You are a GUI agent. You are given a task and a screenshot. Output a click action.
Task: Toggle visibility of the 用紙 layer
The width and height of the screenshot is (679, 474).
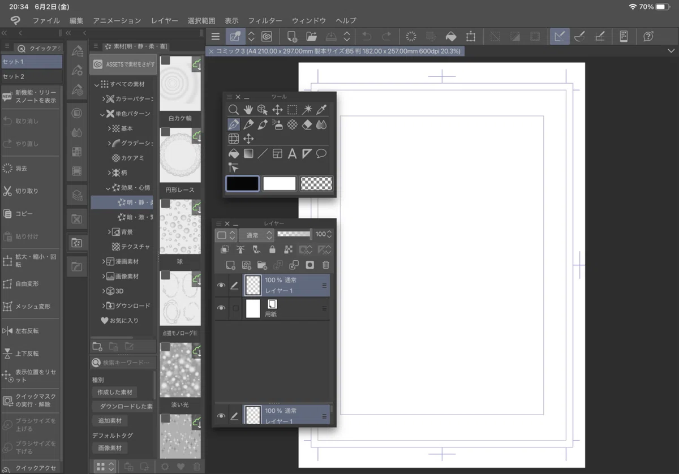click(x=221, y=308)
